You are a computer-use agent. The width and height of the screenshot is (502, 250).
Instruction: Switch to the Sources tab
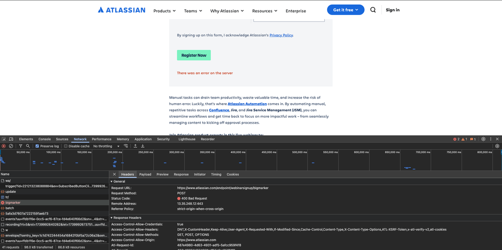coord(62,139)
